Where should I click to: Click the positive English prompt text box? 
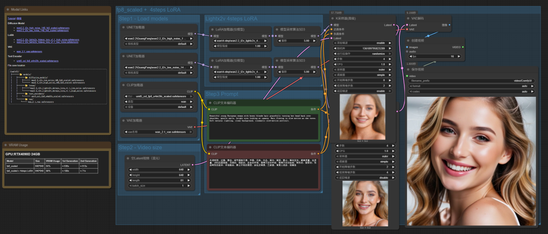click(264, 126)
